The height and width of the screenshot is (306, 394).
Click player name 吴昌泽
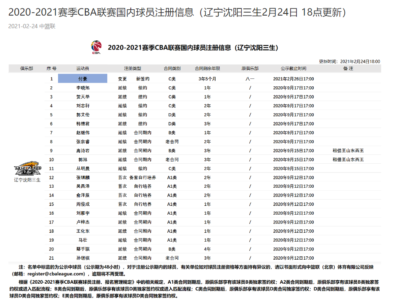point(83,186)
